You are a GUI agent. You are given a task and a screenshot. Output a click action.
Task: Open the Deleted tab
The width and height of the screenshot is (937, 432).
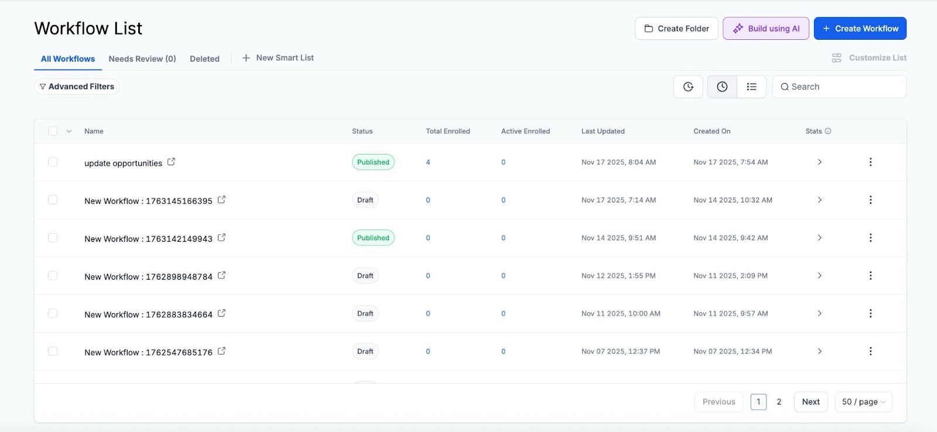click(204, 59)
